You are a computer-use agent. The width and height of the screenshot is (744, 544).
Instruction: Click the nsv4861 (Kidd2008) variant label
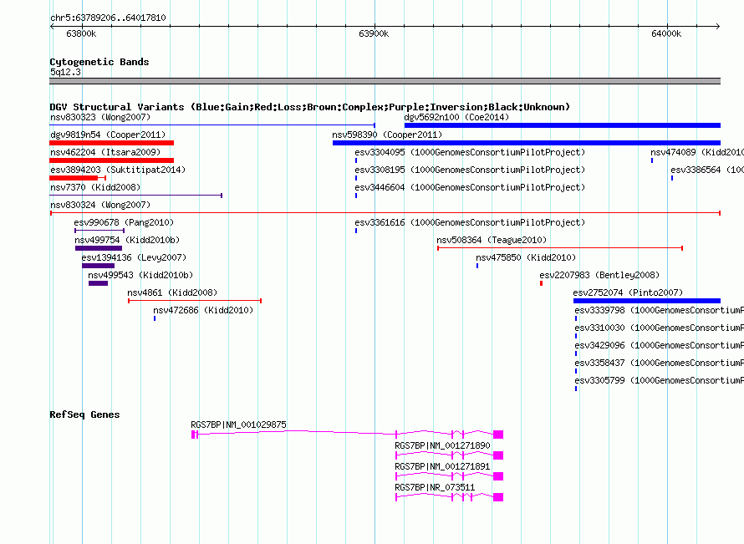[172, 292]
